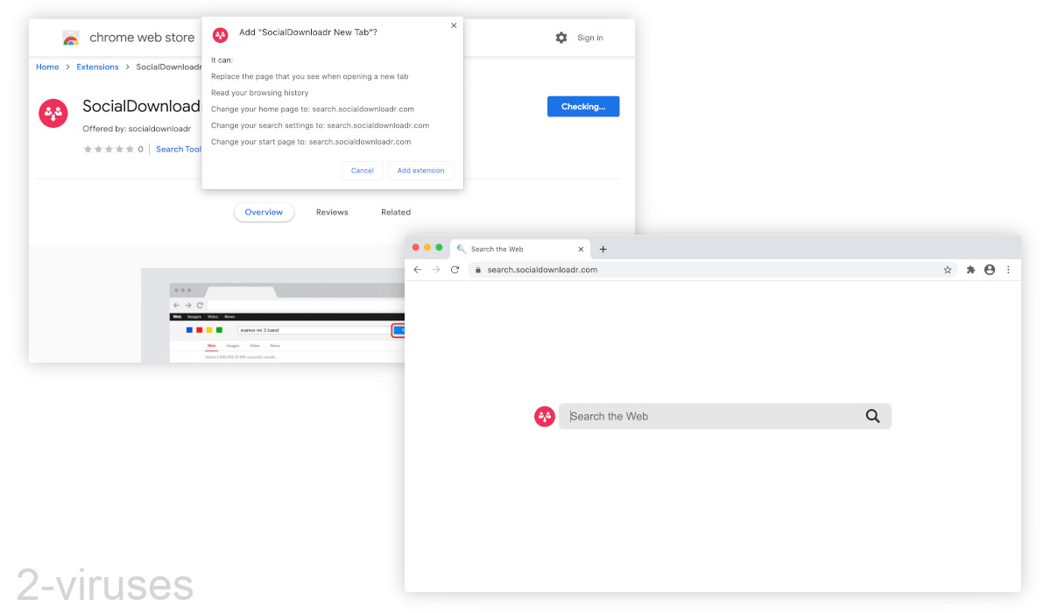Open the Extensions puzzle-piece icon
Viewport: 1051px width, 613px height.
[970, 270]
